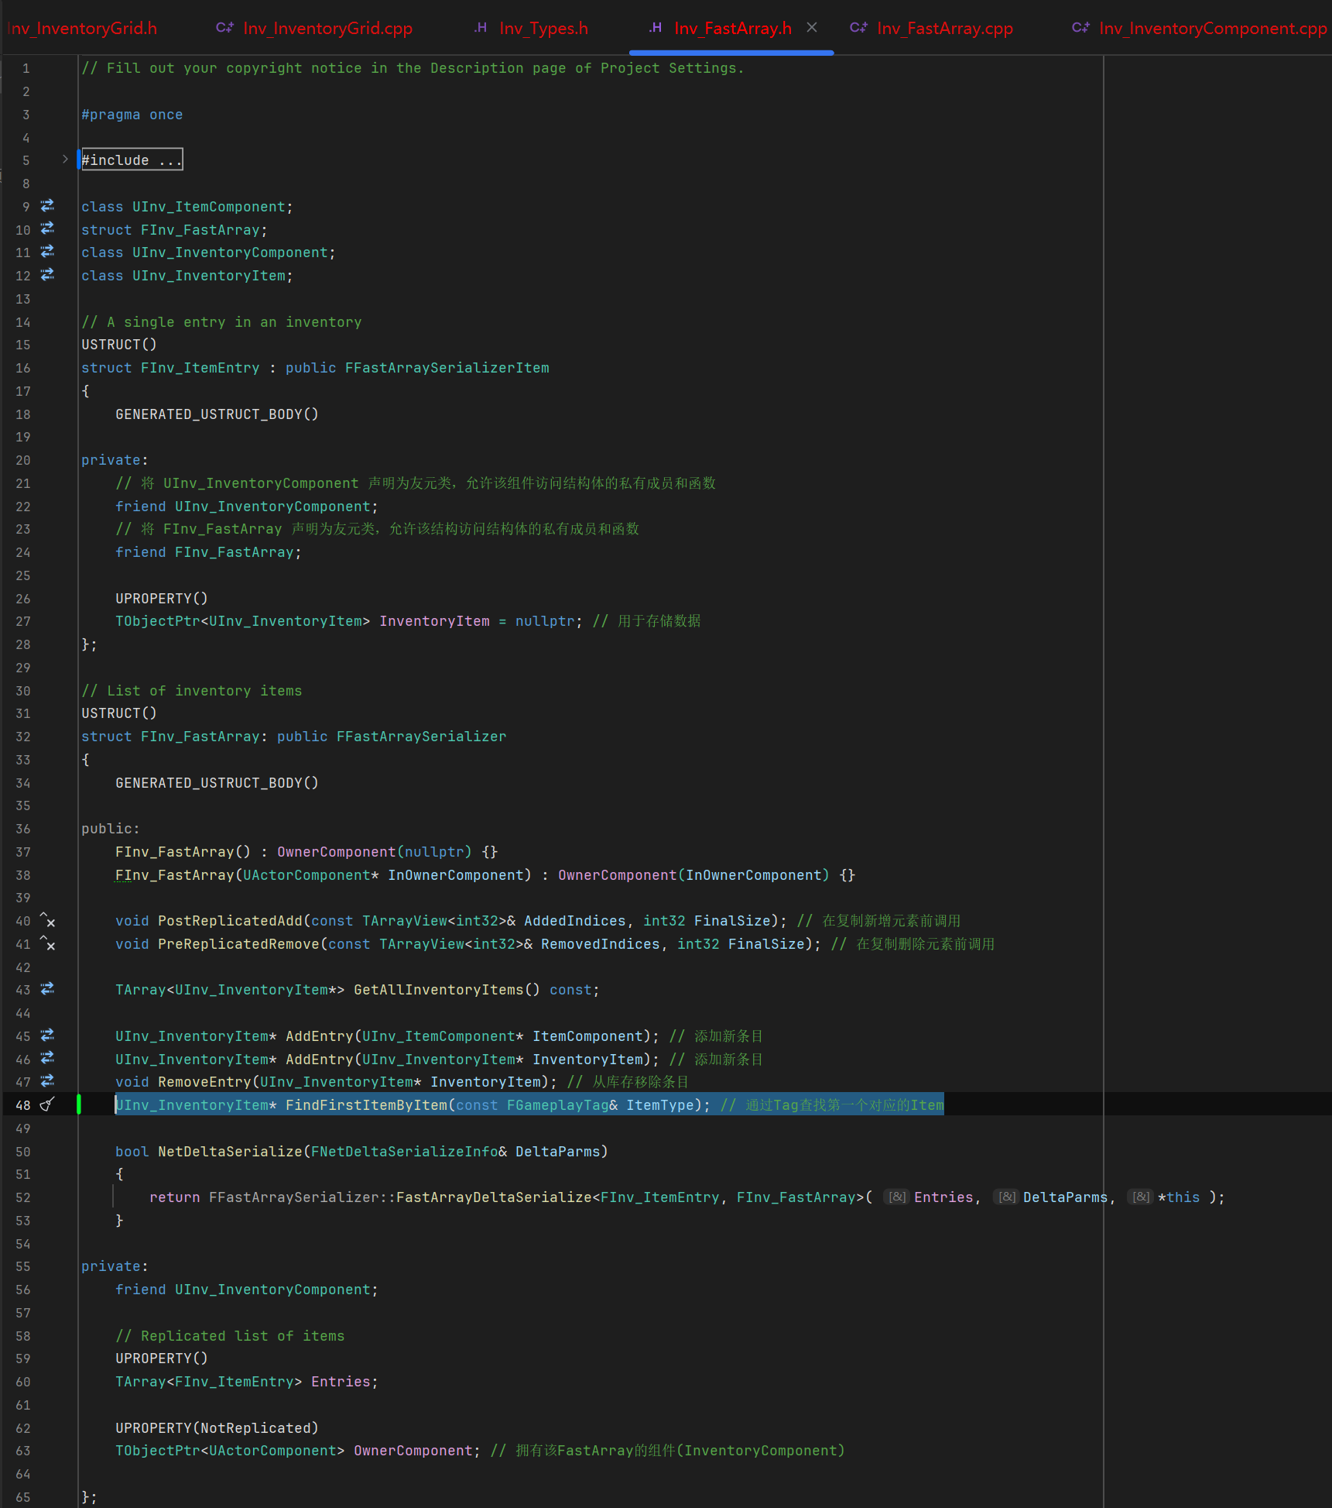Click FindFirstItemByItem function name
Image resolution: width=1332 pixels, height=1508 pixels.
click(x=367, y=1105)
